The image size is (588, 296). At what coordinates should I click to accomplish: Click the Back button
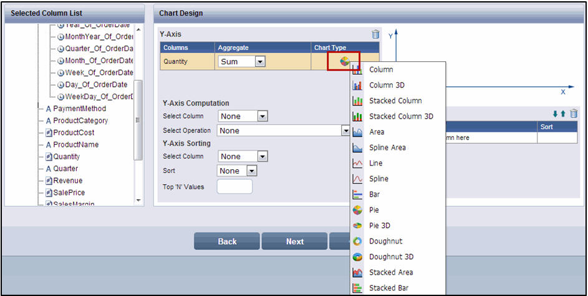[x=227, y=241]
